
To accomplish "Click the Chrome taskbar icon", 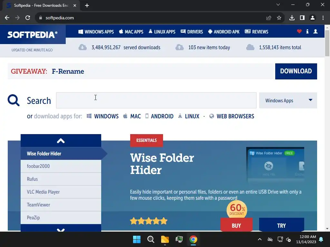I will coord(193,239).
